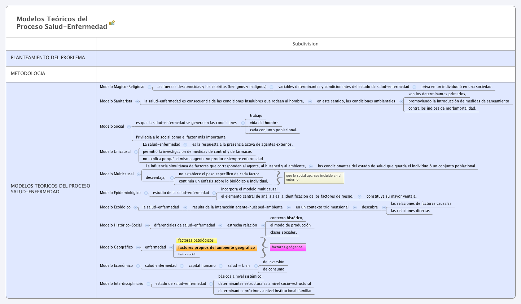
Task: Collapse the Modelo Unicausal branch
Action: click(x=136, y=152)
